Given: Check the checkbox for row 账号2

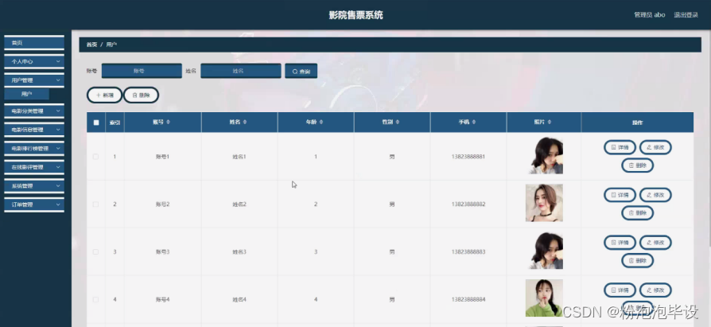Looking at the screenshot, I should (95, 204).
